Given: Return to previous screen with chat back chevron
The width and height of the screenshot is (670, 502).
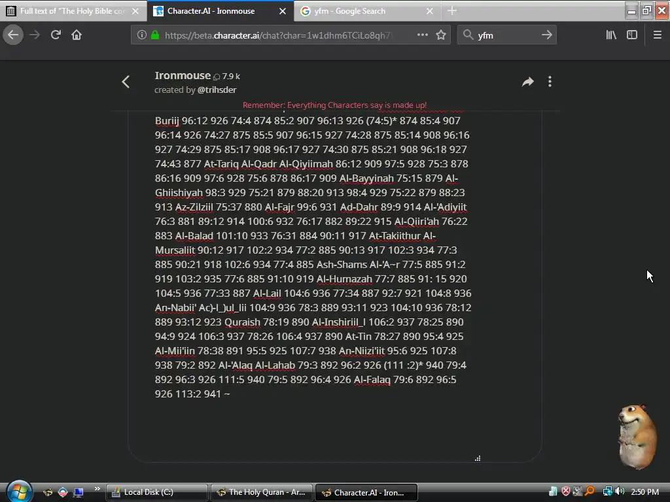Looking at the screenshot, I should coord(126,82).
